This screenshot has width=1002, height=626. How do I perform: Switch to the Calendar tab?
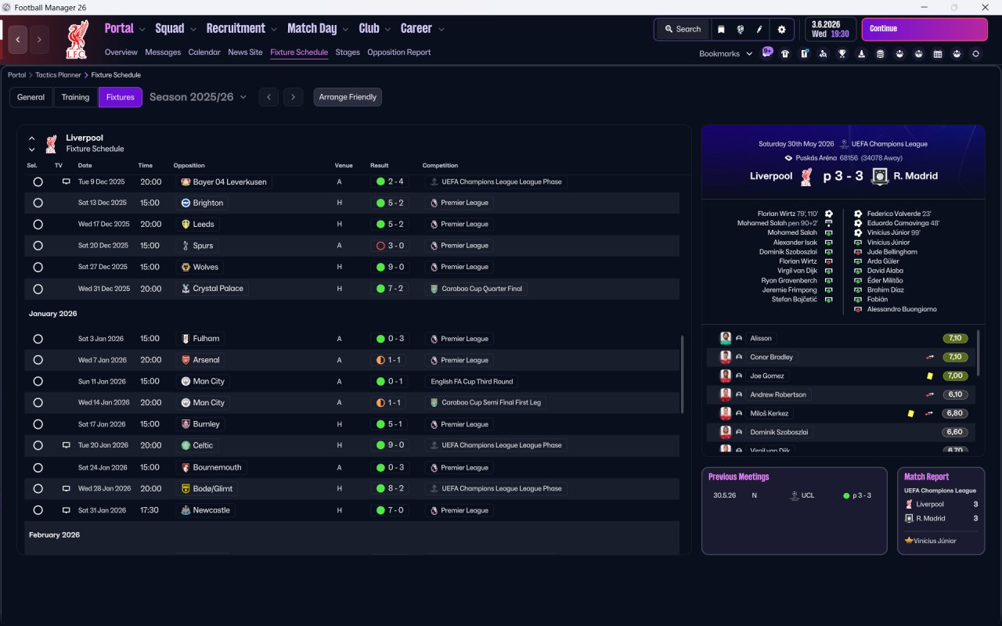[204, 52]
